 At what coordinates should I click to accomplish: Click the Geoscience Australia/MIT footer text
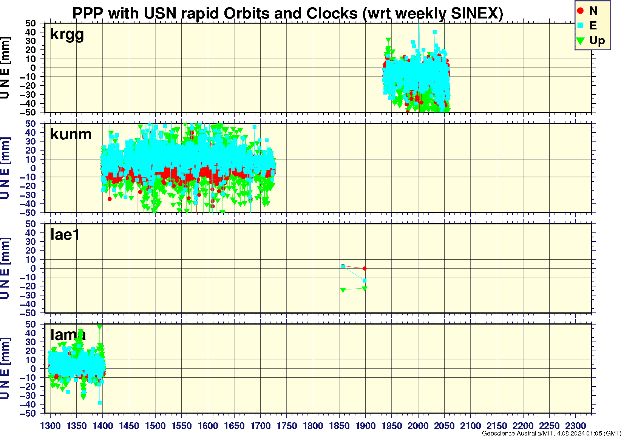pos(551,434)
